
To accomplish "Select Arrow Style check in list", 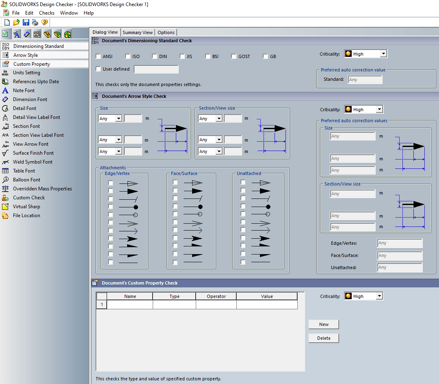I will point(45,55).
